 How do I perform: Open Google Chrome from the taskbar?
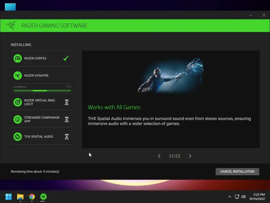click(32, 197)
